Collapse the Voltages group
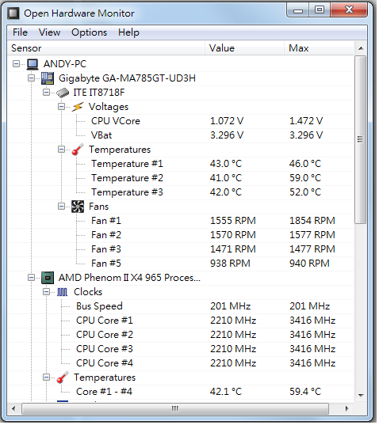 62,107
